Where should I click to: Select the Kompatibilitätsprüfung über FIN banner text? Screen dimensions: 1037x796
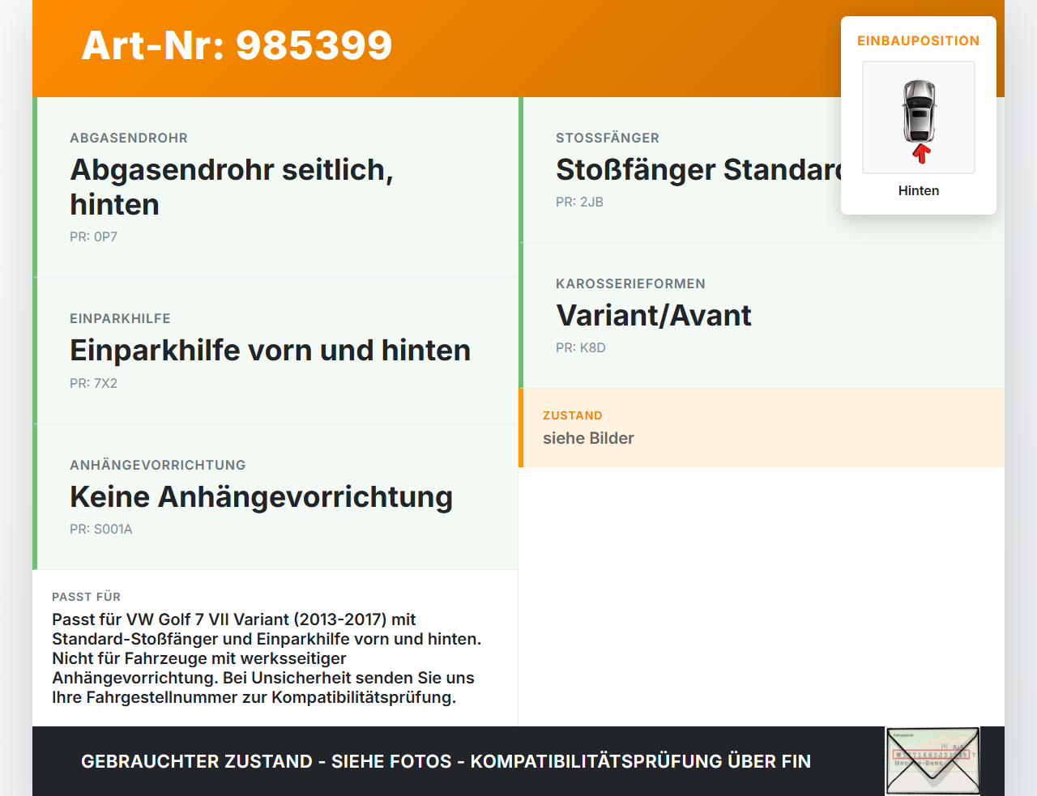[x=446, y=761]
